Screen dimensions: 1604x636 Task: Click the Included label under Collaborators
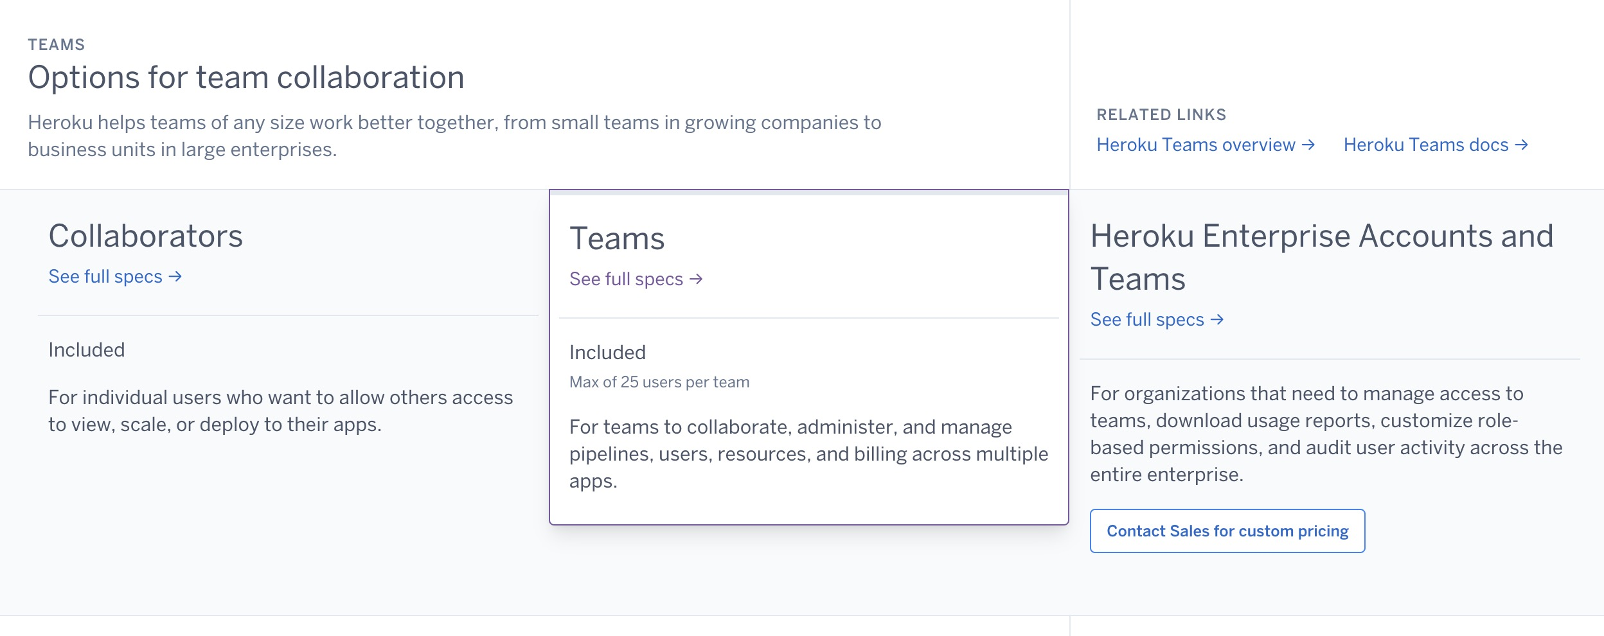[x=87, y=349]
